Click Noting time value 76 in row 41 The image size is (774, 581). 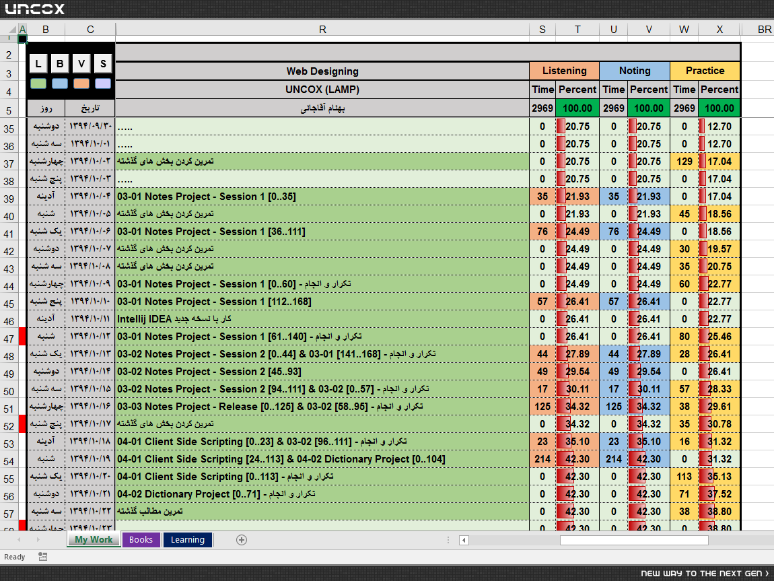[x=614, y=232]
